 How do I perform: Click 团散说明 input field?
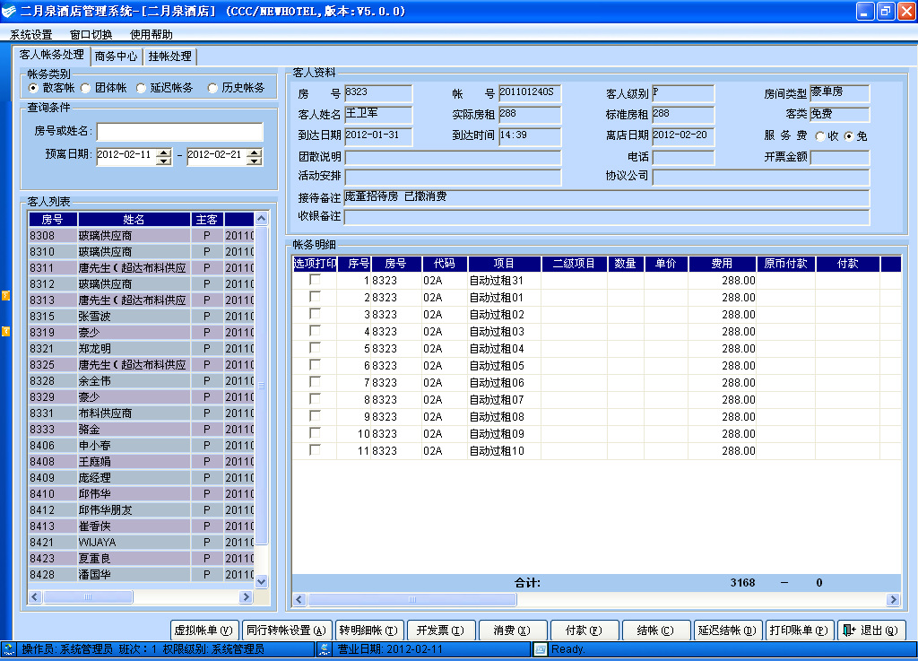(453, 157)
